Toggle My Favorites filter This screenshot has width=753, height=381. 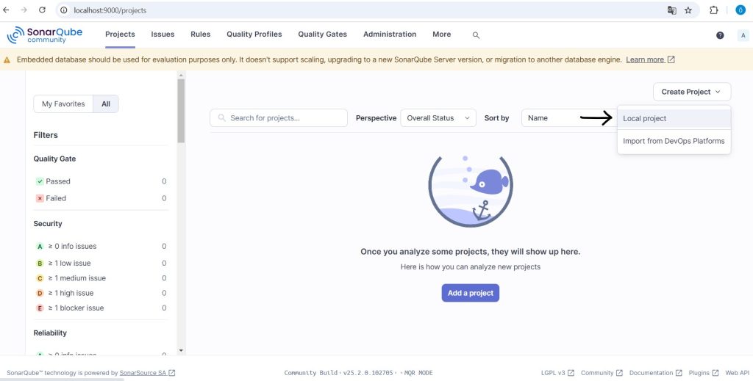click(x=63, y=104)
